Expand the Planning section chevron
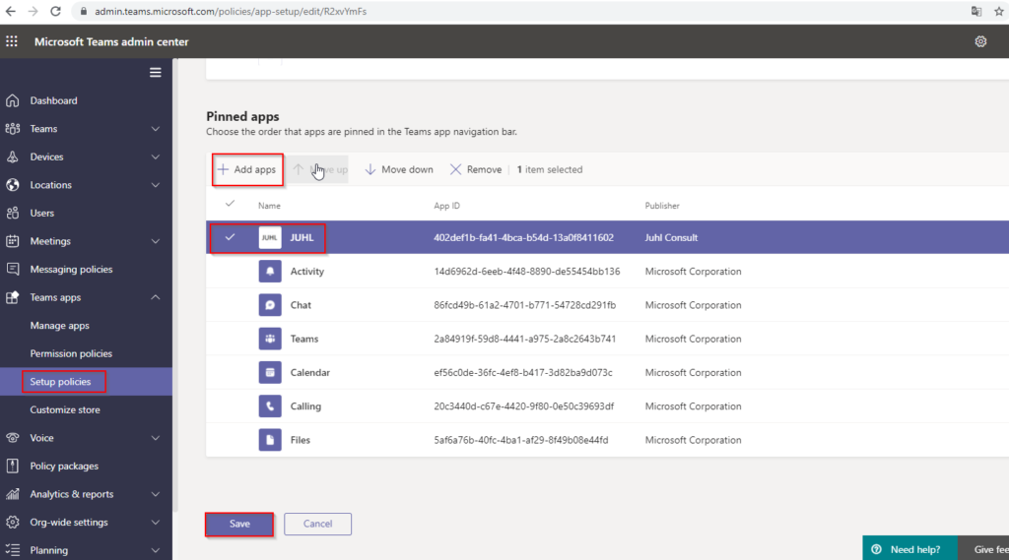Image resolution: width=1009 pixels, height=560 pixels. tap(156, 550)
